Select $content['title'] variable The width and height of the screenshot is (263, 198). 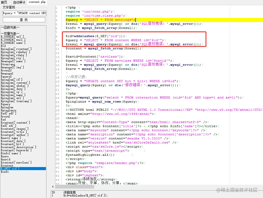tap(14, 132)
